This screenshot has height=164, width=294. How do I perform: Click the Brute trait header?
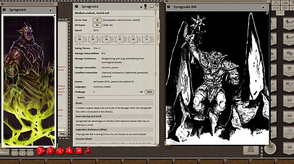pyautogui.click(x=114, y=103)
